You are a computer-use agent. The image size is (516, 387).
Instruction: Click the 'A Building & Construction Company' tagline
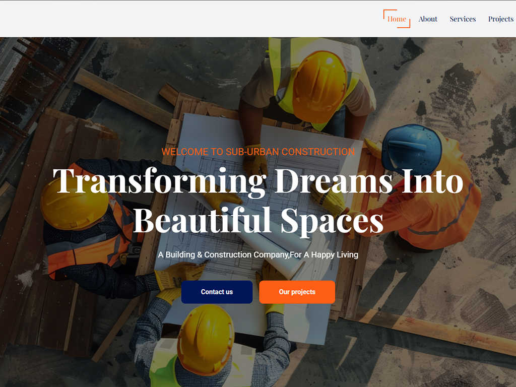pyautogui.click(x=259, y=254)
